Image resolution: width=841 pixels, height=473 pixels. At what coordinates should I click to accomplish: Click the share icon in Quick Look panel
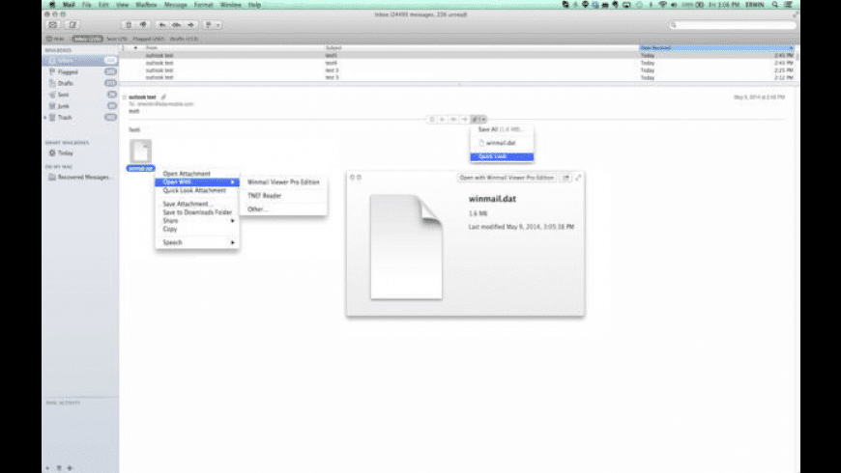click(x=565, y=178)
